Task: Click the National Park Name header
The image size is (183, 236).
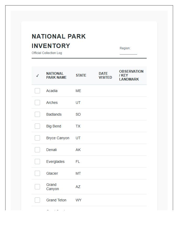Action: click(x=56, y=76)
